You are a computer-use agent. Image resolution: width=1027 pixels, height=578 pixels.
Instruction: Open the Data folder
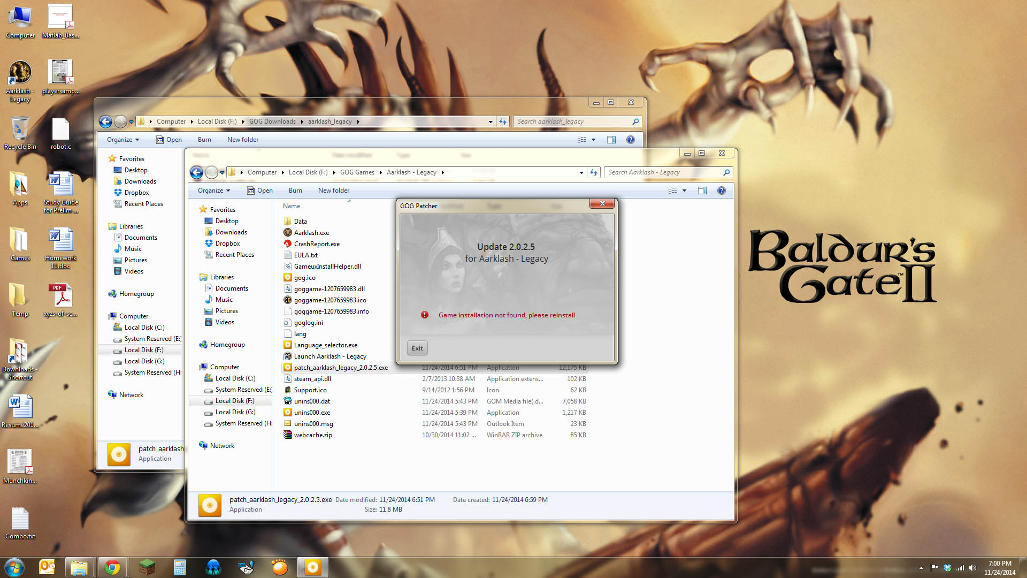(x=300, y=222)
